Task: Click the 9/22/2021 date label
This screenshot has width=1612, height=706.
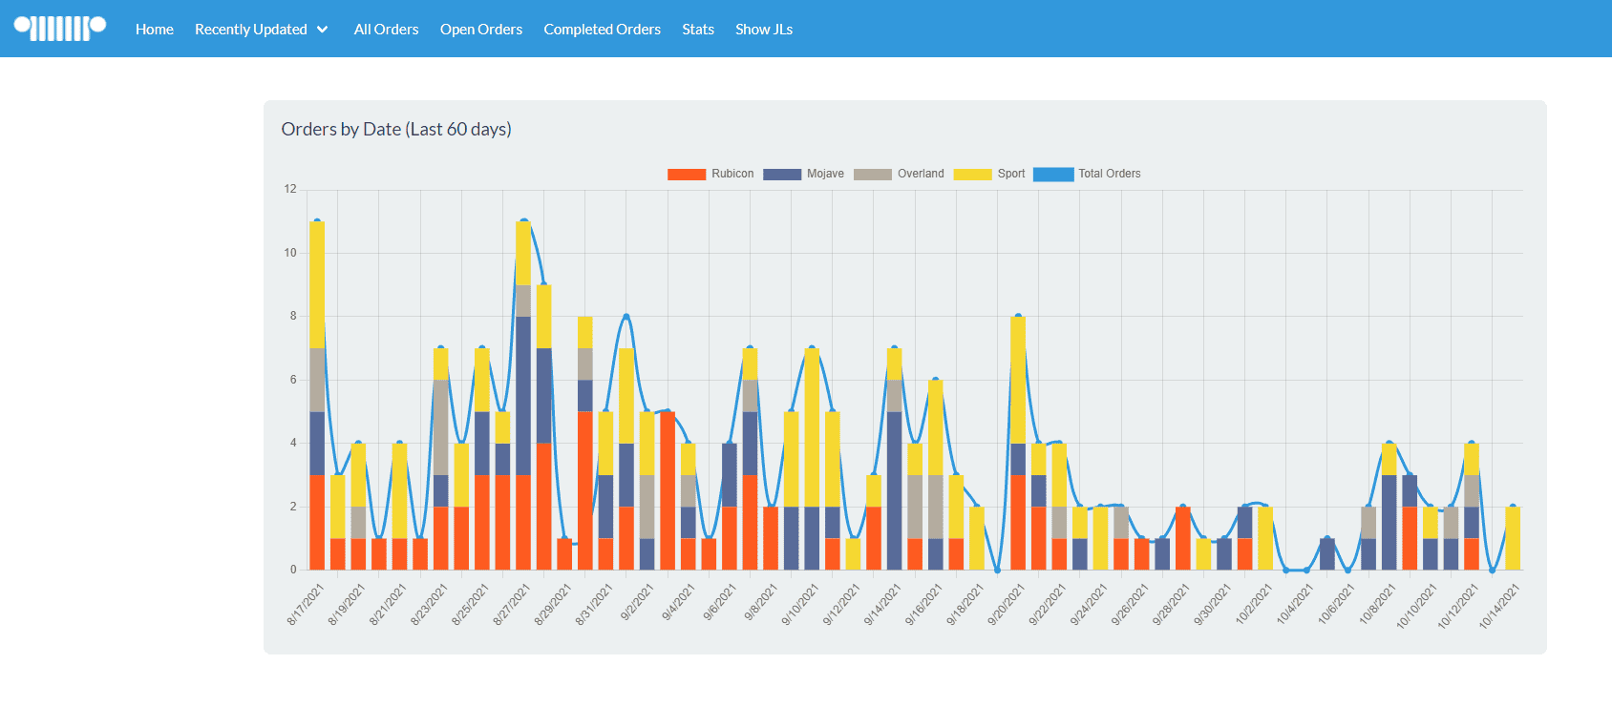Action: pos(1048,605)
